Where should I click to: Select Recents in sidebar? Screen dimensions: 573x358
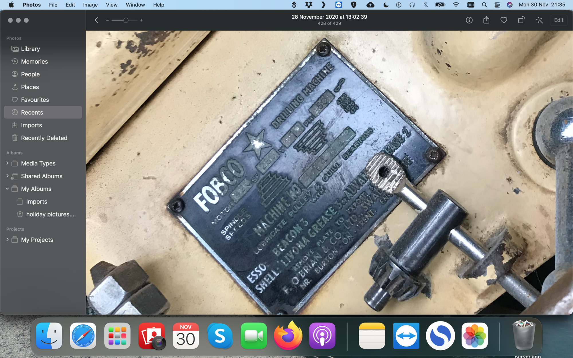click(43, 112)
